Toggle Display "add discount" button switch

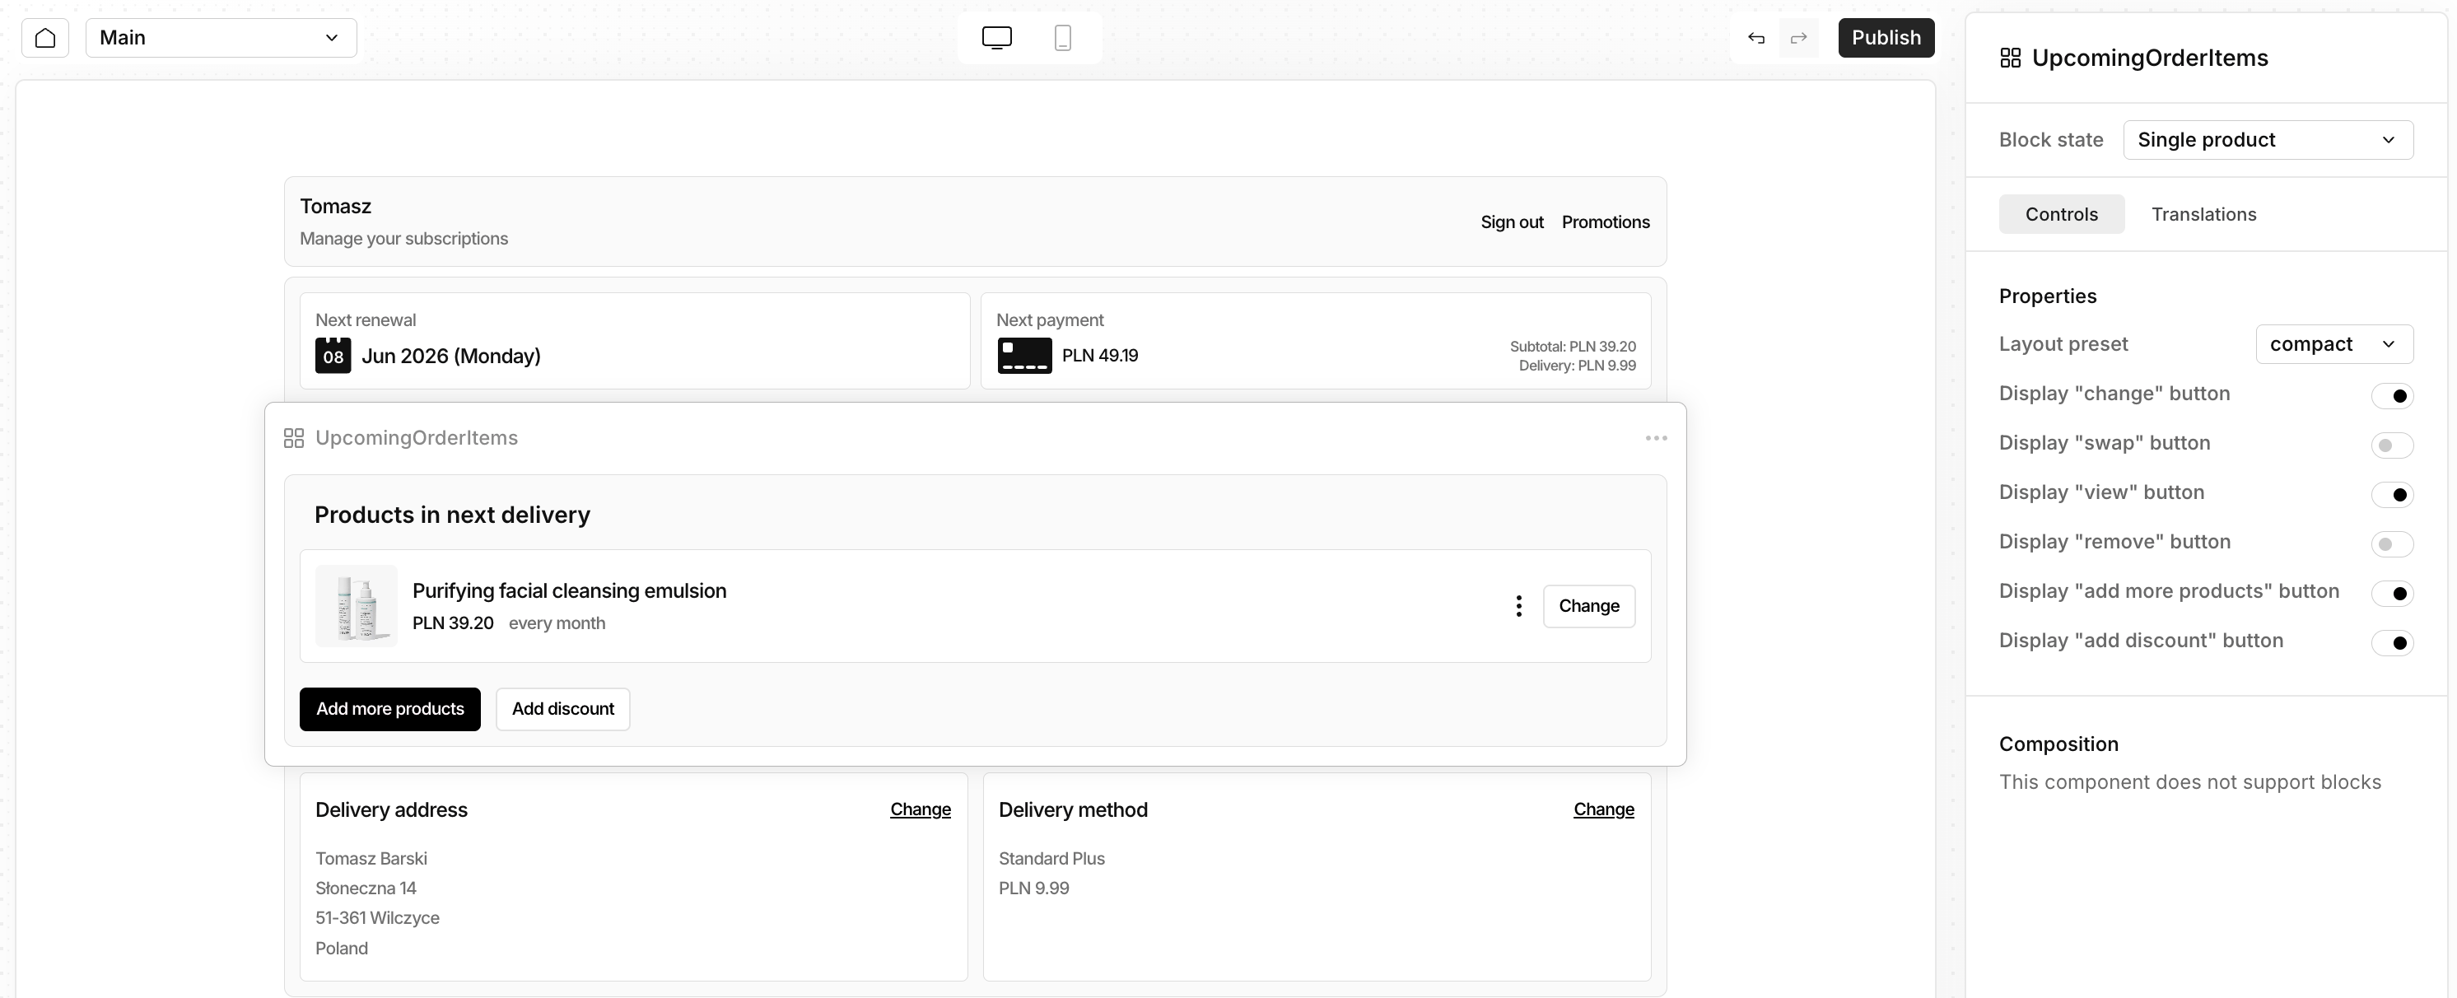pyautogui.click(x=2391, y=642)
